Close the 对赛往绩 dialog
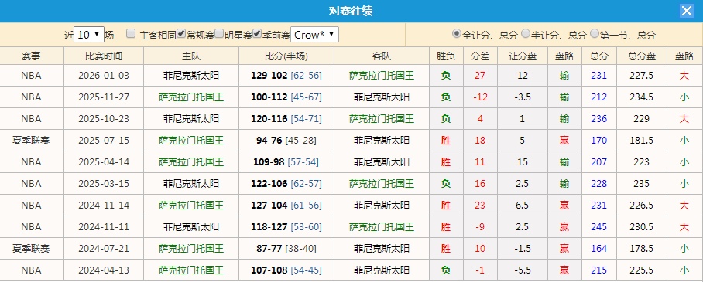Viewport: 703px width, 282px height. (687, 11)
